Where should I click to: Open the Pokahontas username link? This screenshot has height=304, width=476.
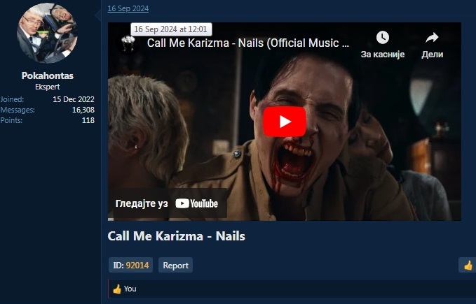(48, 75)
